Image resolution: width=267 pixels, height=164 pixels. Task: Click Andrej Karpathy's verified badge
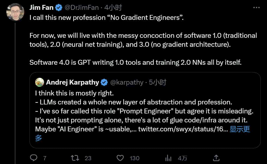click(104, 82)
